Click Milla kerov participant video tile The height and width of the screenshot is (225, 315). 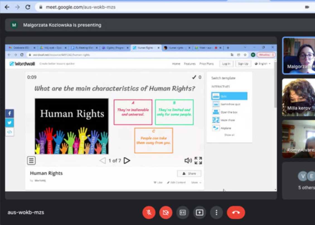tap(298, 97)
